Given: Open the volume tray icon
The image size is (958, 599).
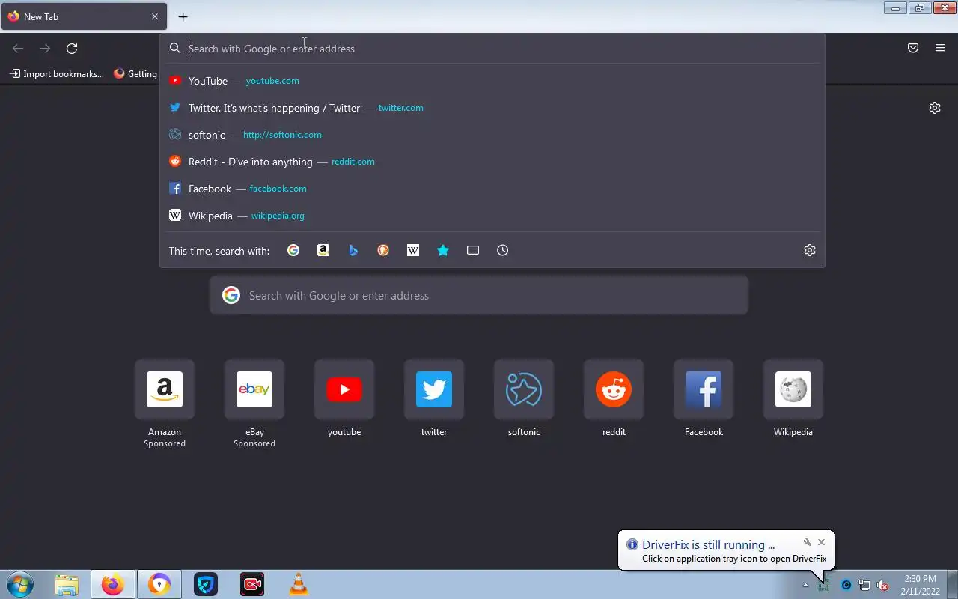Looking at the screenshot, I should (882, 585).
